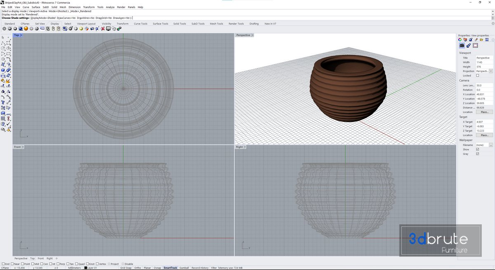
Task: Uncheck the wallpaper Gray checkbox
Action: tap(478, 154)
